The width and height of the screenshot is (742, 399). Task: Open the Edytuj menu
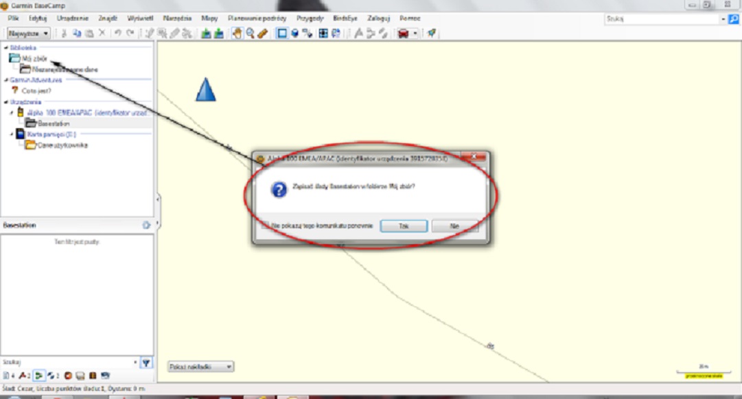coord(37,18)
